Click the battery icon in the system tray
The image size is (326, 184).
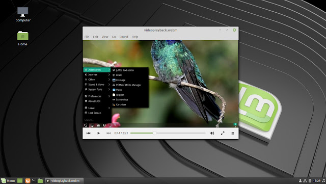[310, 180]
